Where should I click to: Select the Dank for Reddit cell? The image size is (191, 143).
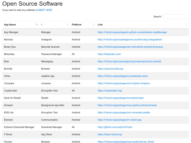click(12, 98)
